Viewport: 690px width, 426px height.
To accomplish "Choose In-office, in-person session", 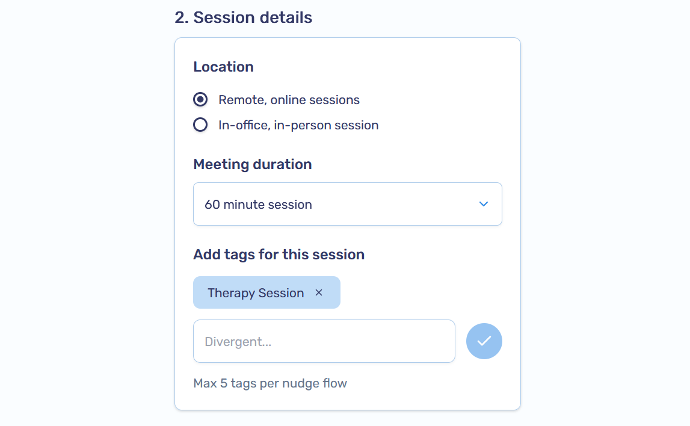I will tap(200, 125).
